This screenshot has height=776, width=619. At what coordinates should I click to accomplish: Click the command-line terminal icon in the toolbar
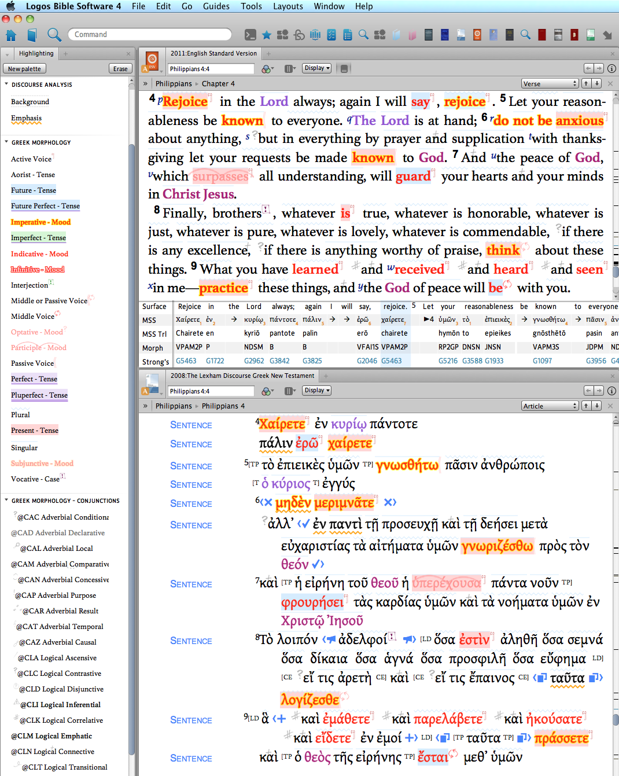click(x=250, y=35)
